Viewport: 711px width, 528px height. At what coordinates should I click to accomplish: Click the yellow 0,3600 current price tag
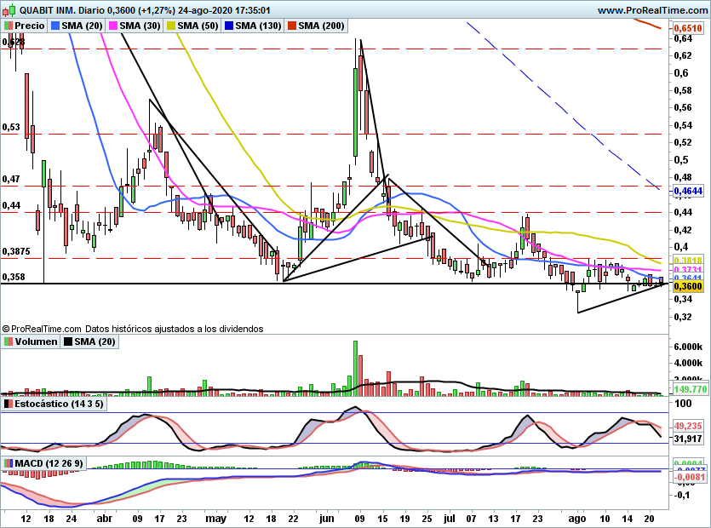click(688, 286)
